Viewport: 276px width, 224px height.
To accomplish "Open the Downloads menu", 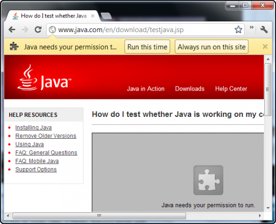I will 190,89.
